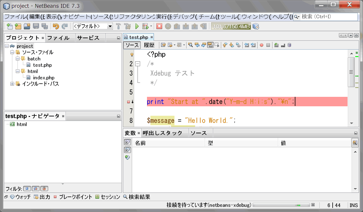Viewport: 363px width, 212px height.
Task: Click the ソース source view button
Action: (x=132, y=45)
